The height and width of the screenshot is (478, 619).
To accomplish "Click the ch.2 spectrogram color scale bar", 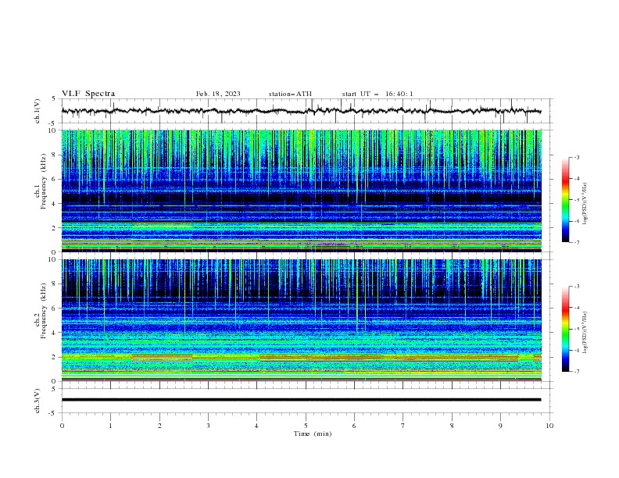I will [565, 329].
